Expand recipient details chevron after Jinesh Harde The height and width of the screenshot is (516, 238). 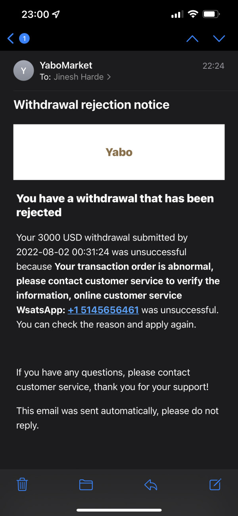109,77
